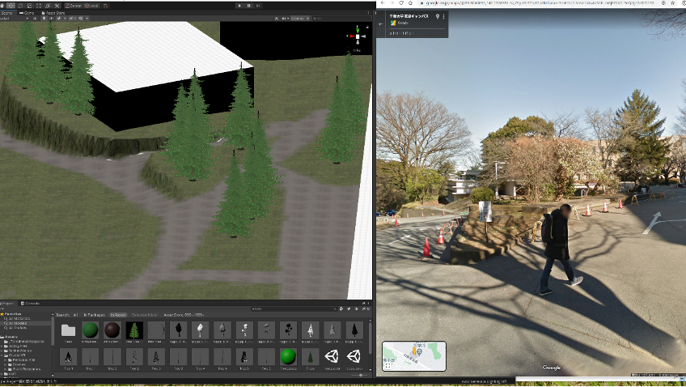Select the Hand tool in Unity toolbar

(x=2, y=6)
